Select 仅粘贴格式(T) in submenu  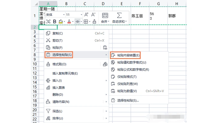(139, 77)
